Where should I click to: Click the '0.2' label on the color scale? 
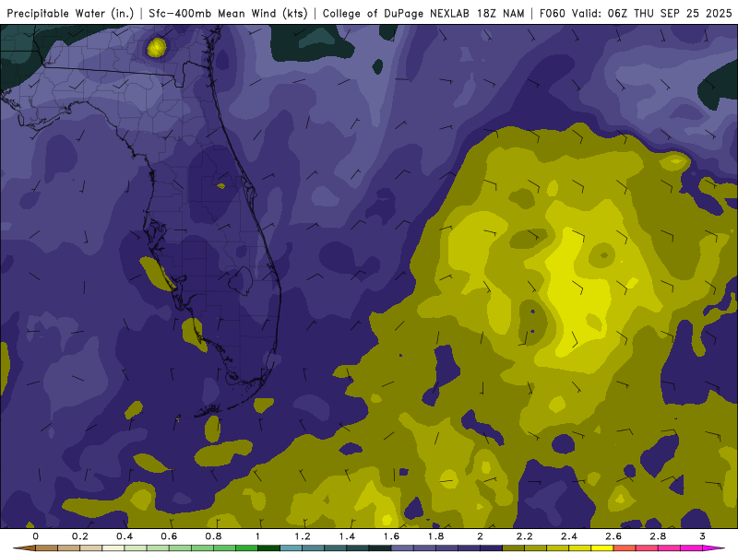[80, 536]
